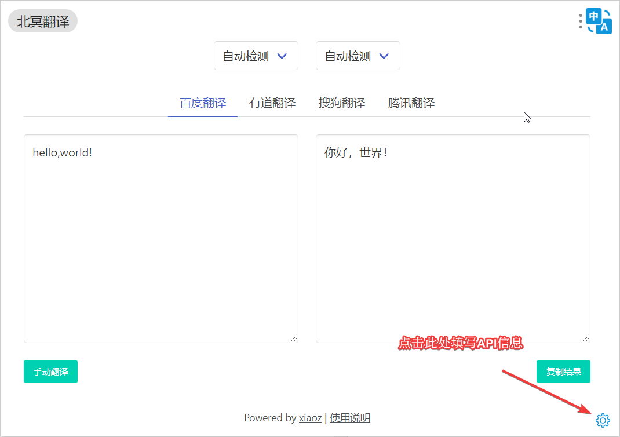Screen dimensions: 620x437
Task: Click the resize handle of output text box
Action: click(x=586, y=338)
